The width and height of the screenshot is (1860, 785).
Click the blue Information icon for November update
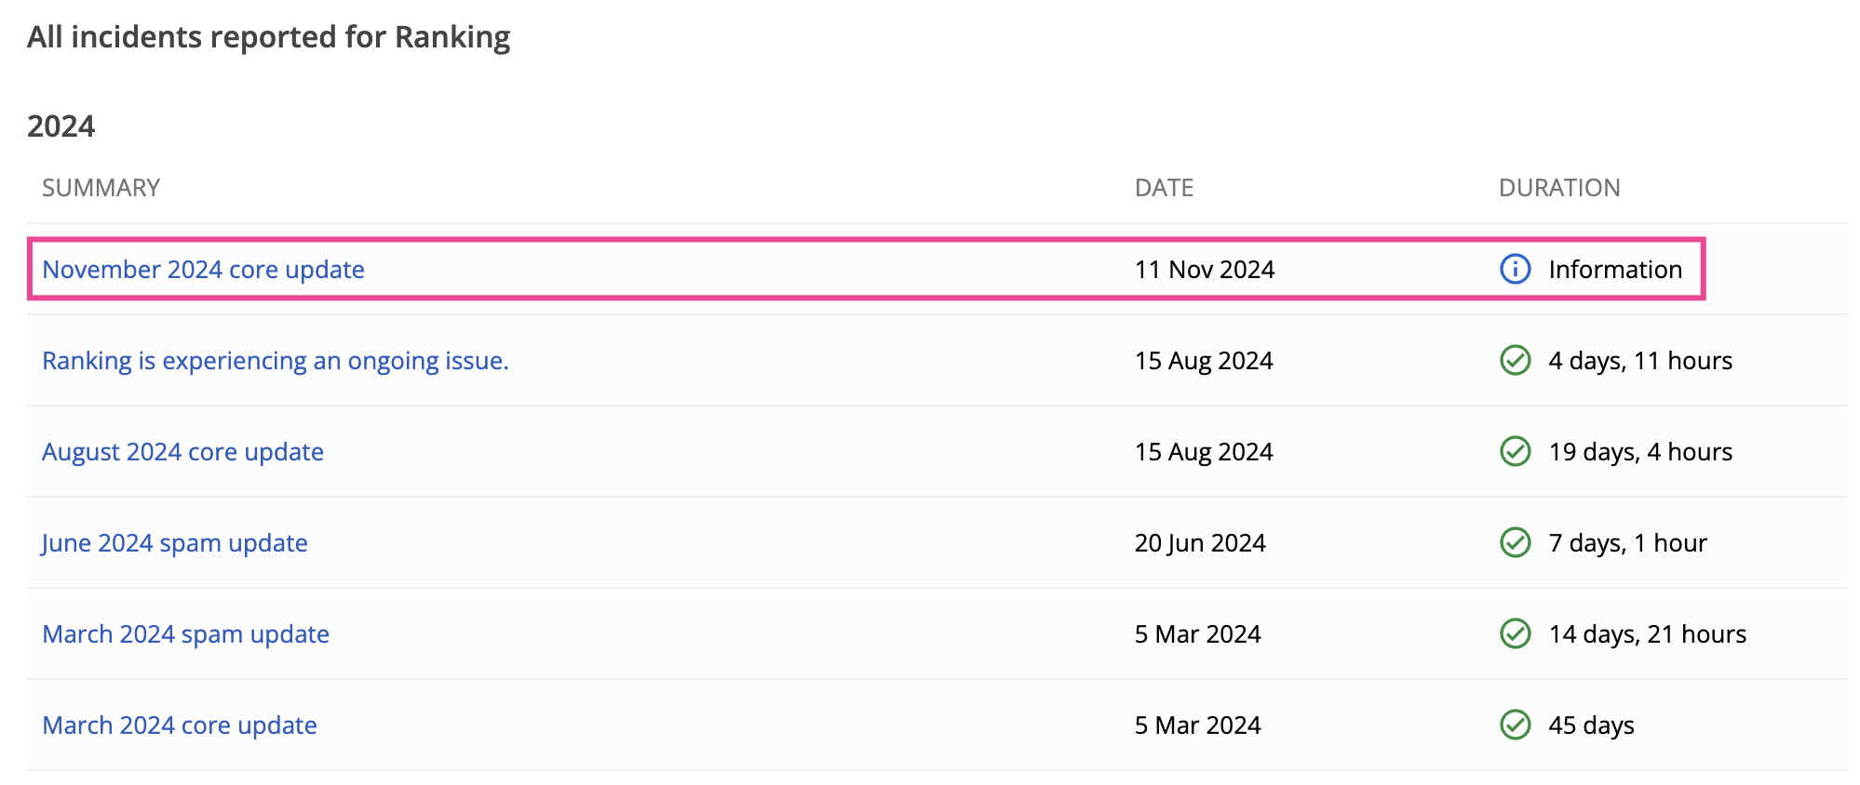(x=1515, y=269)
